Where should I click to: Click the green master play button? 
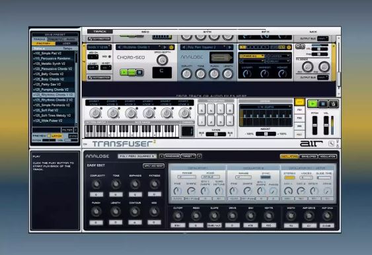coord(313,103)
